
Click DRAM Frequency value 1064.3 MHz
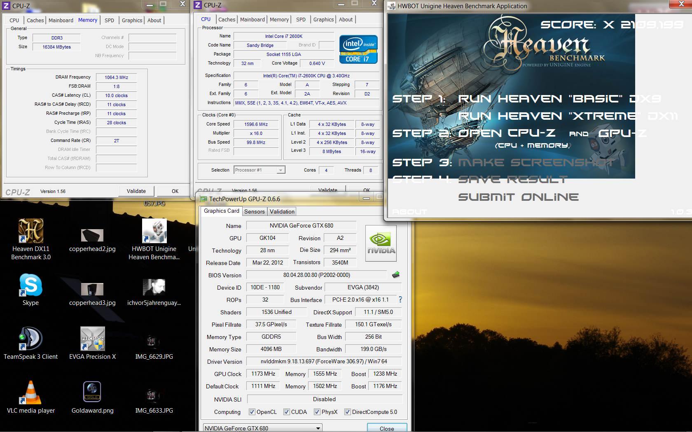click(x=116, y=77)
